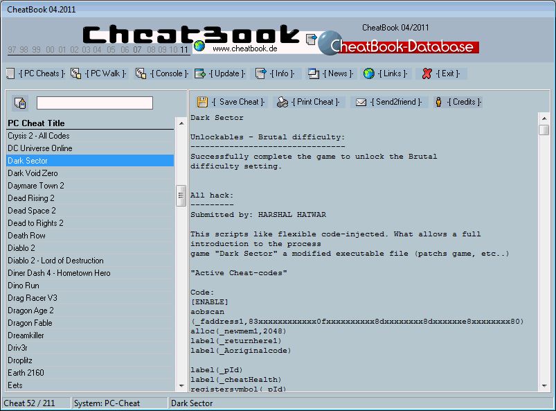
Task: Click the News windows icon
Action: (x=314, y=73)
